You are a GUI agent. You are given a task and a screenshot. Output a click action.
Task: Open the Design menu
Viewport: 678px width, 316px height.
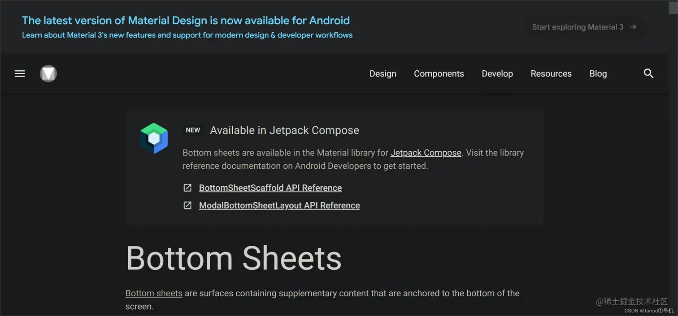click(383, 74)
